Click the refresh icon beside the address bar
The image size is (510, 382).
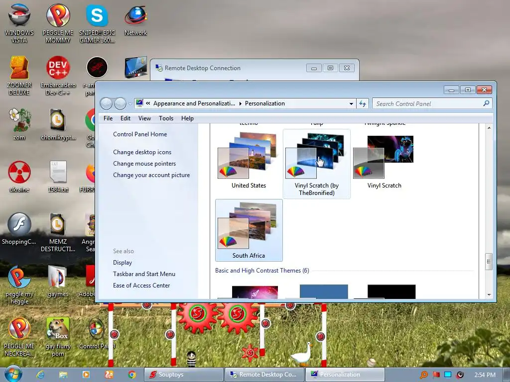(363, 103)
